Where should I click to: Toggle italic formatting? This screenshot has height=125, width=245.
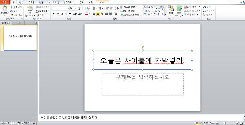(x=58, y=14)
